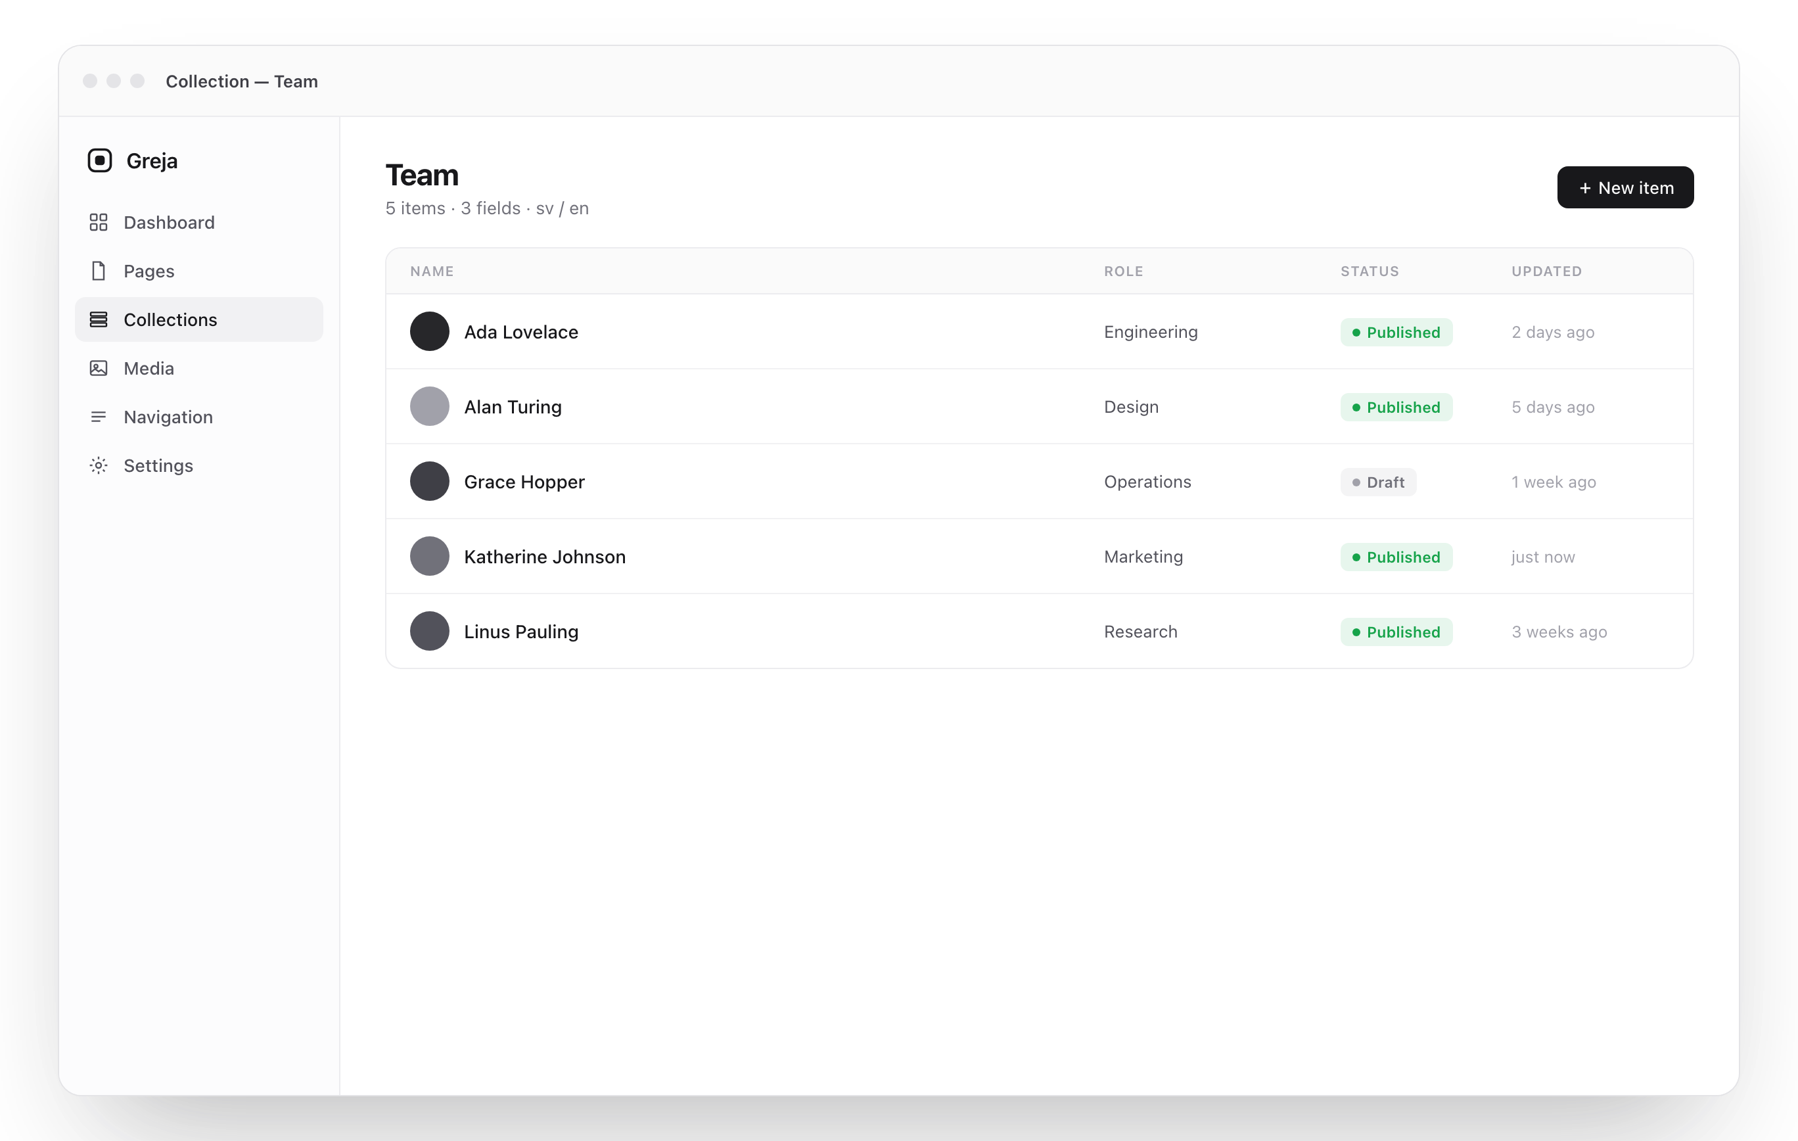Open the Dashboard menu item
This screenshot has width=1798, height=1141.
point(198,223)
